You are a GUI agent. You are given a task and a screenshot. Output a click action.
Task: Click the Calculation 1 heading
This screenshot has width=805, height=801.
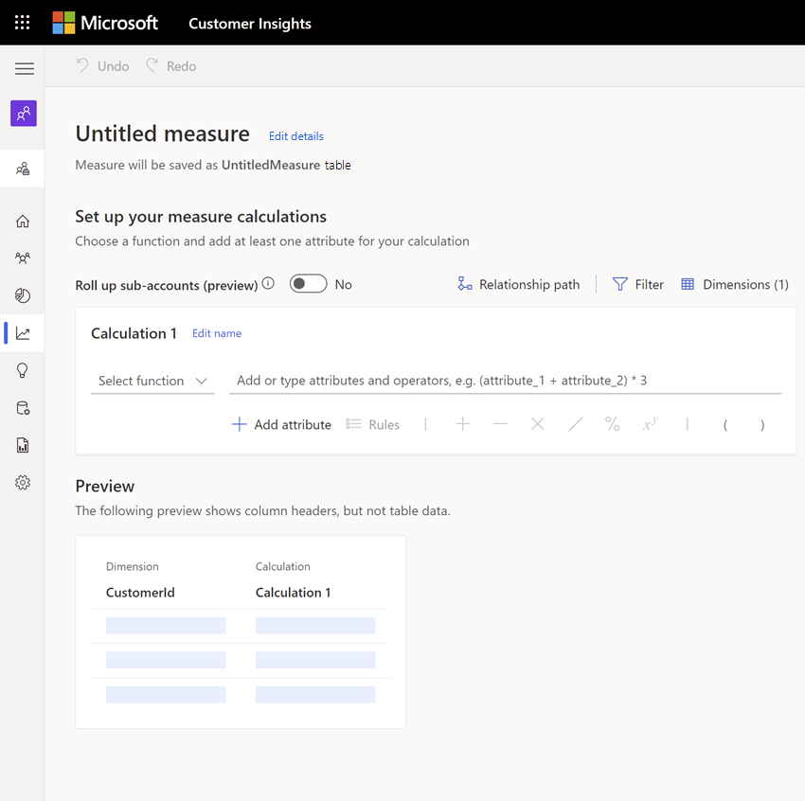134,333
